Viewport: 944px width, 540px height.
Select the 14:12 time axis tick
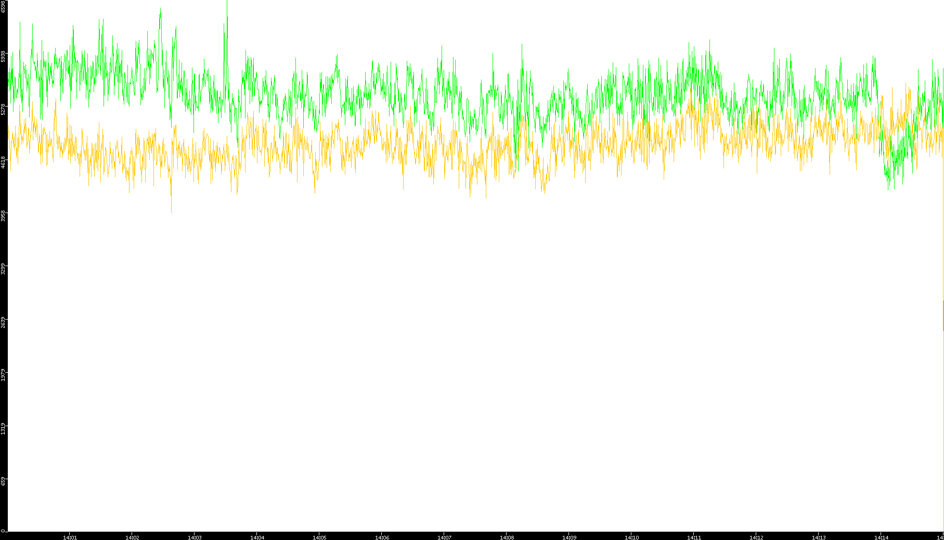coord(756,537)
